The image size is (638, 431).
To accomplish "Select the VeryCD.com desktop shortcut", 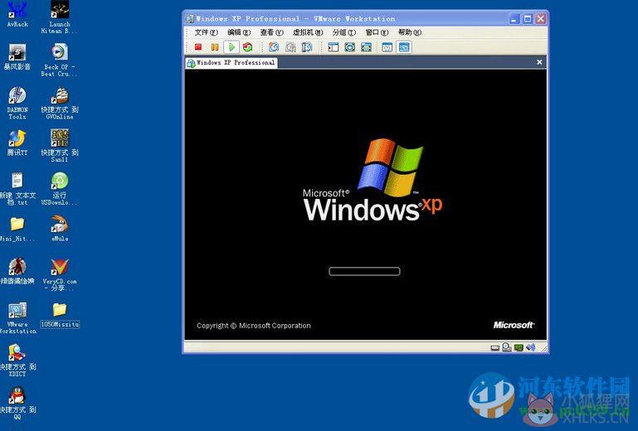I will click(x=60, y=274).
